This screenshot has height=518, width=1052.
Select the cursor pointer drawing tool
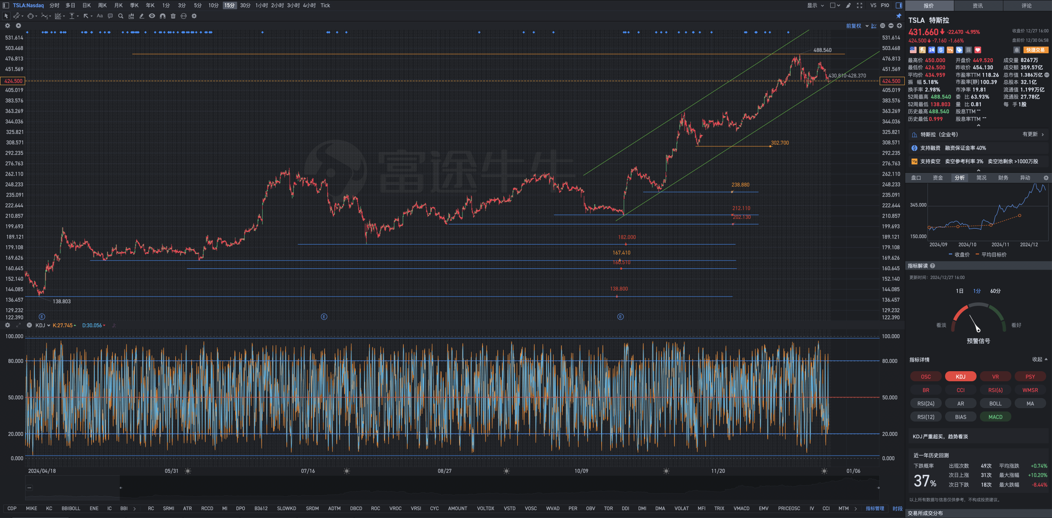pyautogui.click(x=6, y=16)
